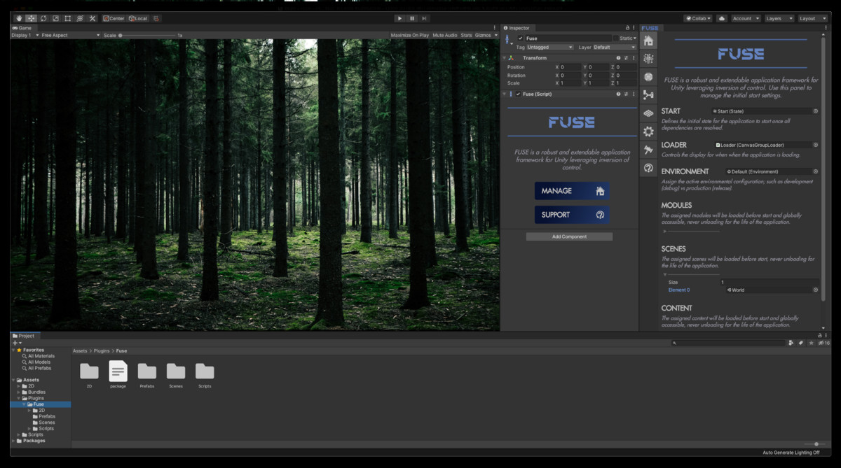This screenshot has height=468, width=841.
Task: Open the FUSE help question mark icon
Action: [648, 168]
